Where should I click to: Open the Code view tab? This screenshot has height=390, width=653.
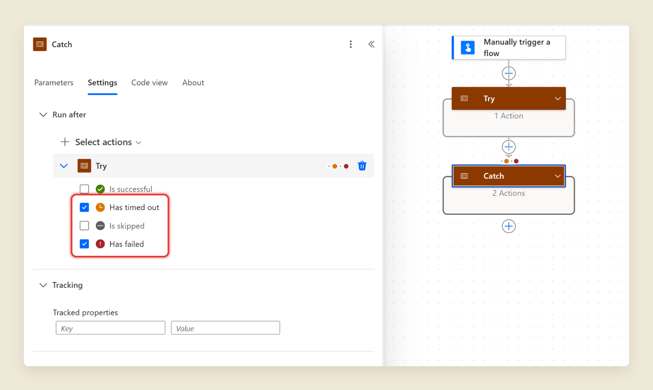coord(149,83)
